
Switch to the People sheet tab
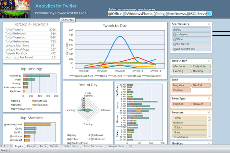point(31,146)
